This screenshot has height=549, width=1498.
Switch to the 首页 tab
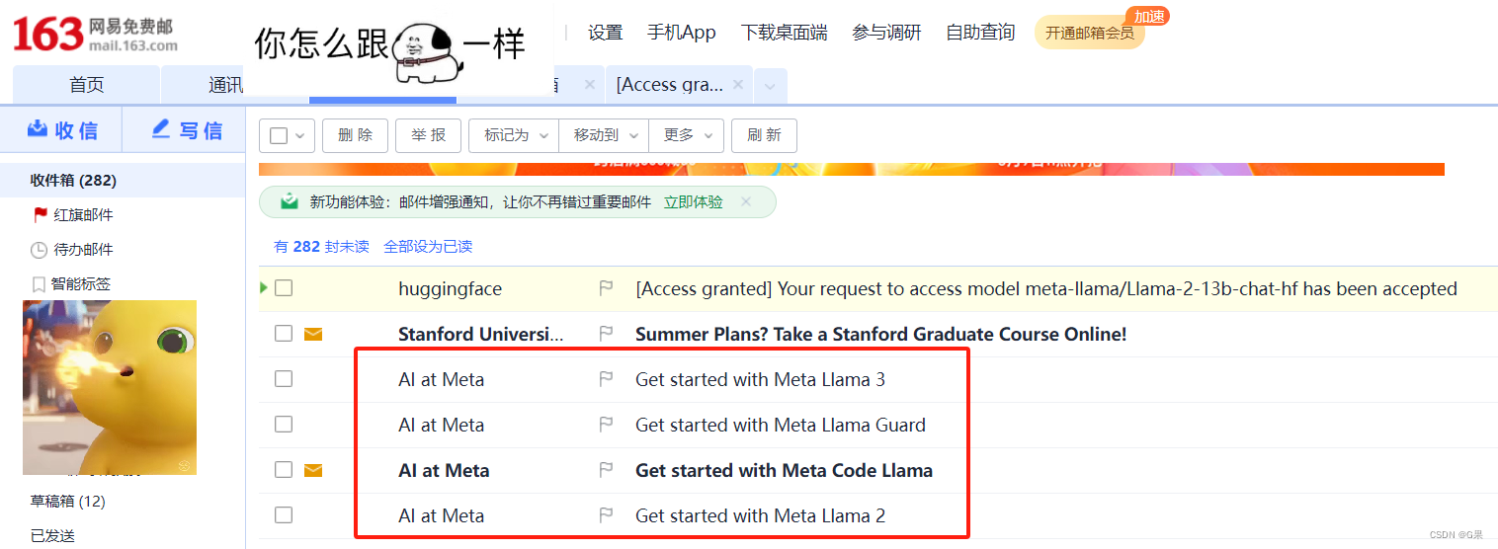[x=86, y=85]
